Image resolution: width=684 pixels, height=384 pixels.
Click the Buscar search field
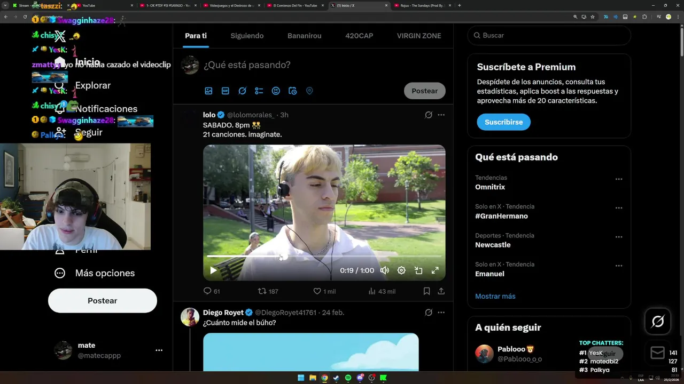click(x=549, y=35)
